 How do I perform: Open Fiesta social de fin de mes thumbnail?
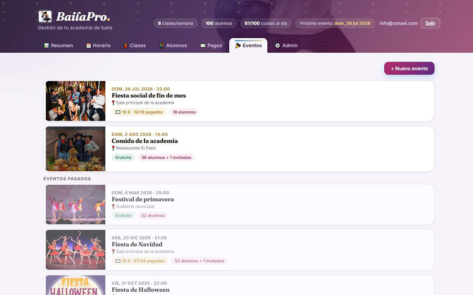(76, 101)
